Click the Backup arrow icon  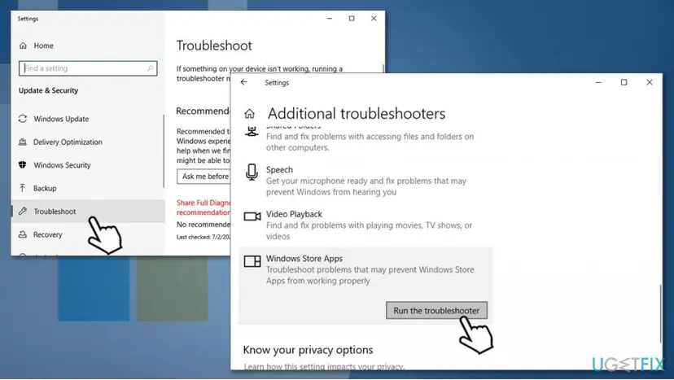point(22,188)
